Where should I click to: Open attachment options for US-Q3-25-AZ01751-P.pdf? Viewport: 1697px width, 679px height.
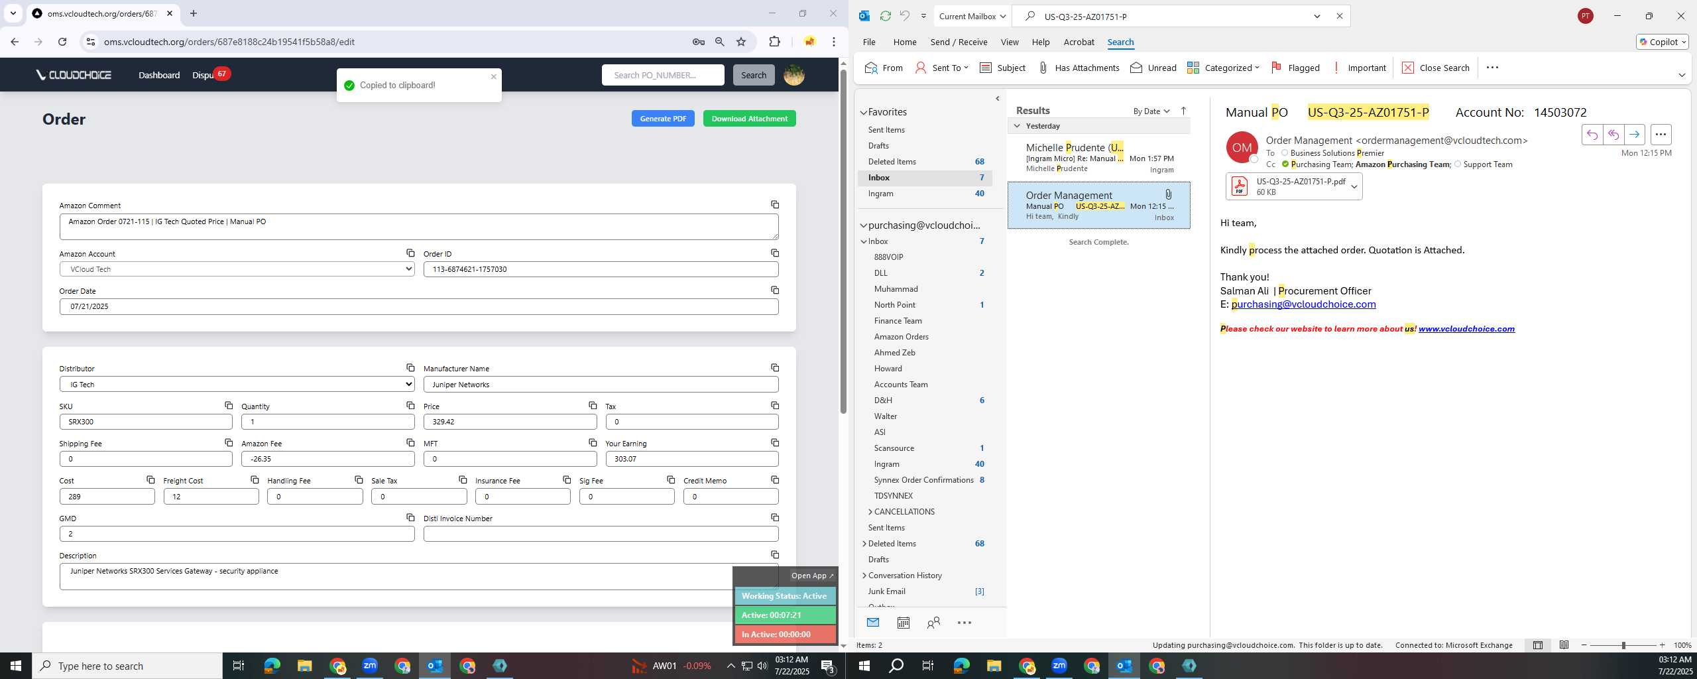click(1354, 187)
